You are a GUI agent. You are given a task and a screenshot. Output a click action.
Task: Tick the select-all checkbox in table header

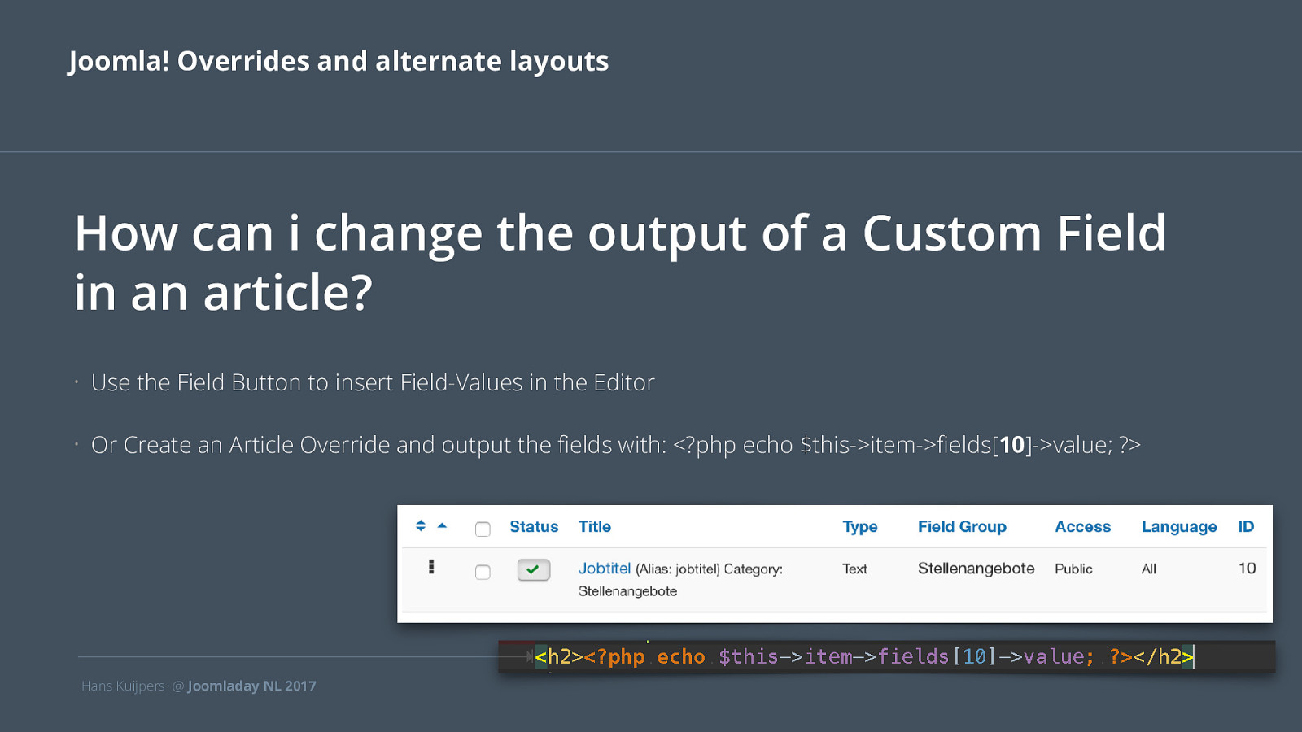pyautogui.click(x=483, y=529)
